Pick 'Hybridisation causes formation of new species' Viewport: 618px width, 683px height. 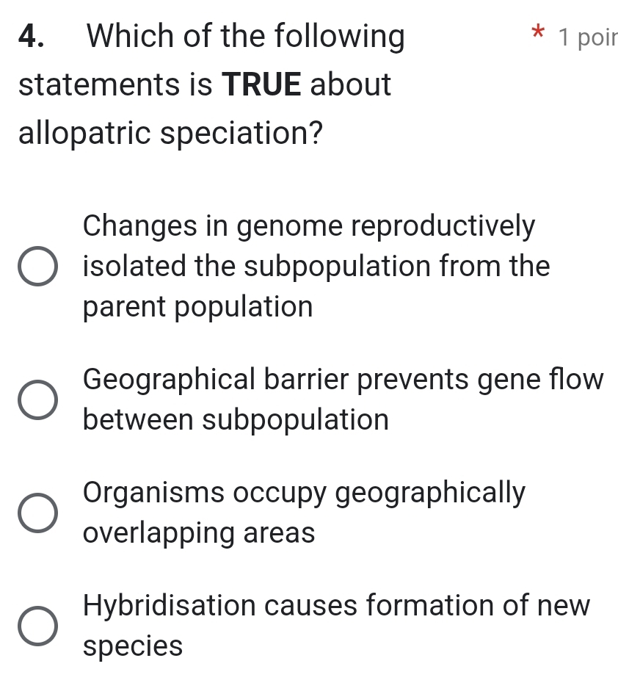click(38, 626)
